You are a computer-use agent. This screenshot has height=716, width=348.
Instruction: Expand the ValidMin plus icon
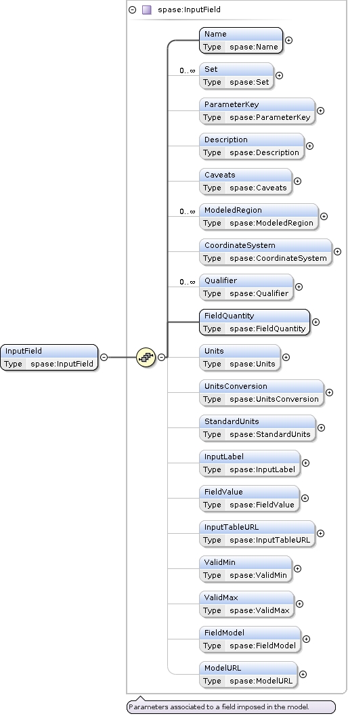coord(297,568)
